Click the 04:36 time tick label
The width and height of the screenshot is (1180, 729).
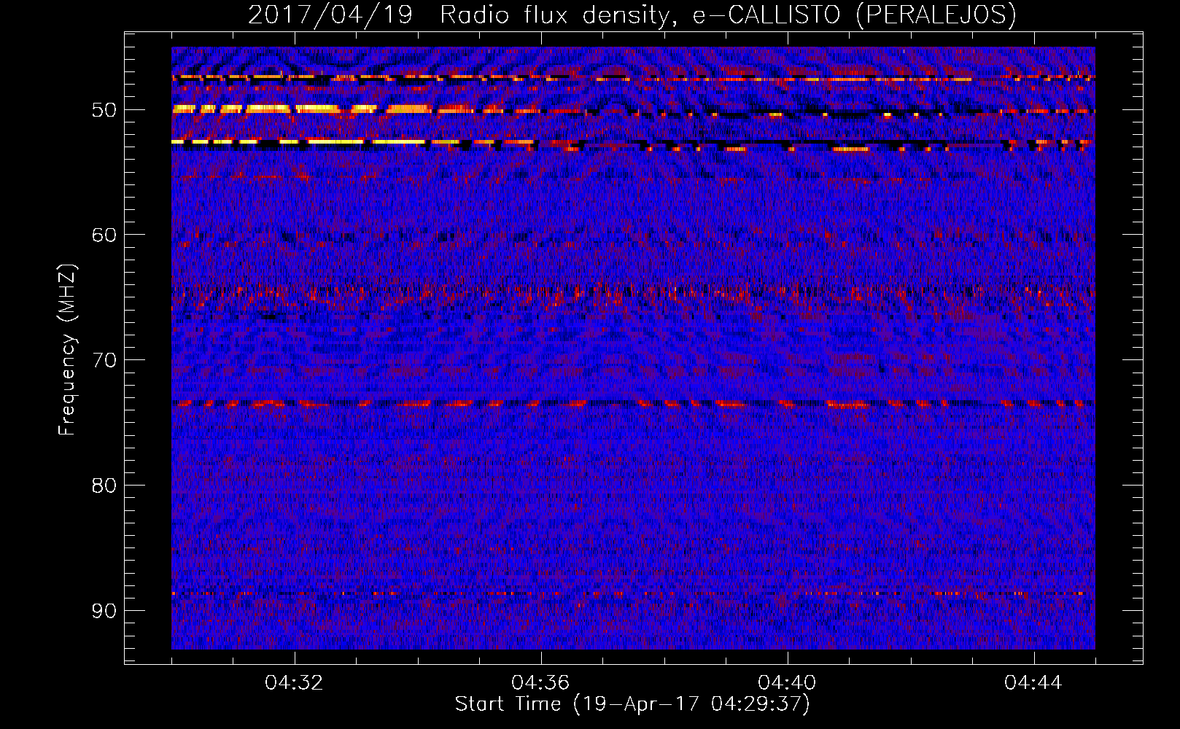pyautogui.click(x=540, y=683)
